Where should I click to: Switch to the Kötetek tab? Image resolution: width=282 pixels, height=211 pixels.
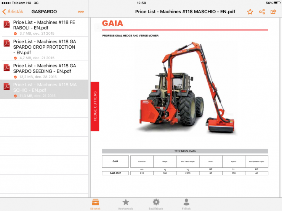pos(95,204)
